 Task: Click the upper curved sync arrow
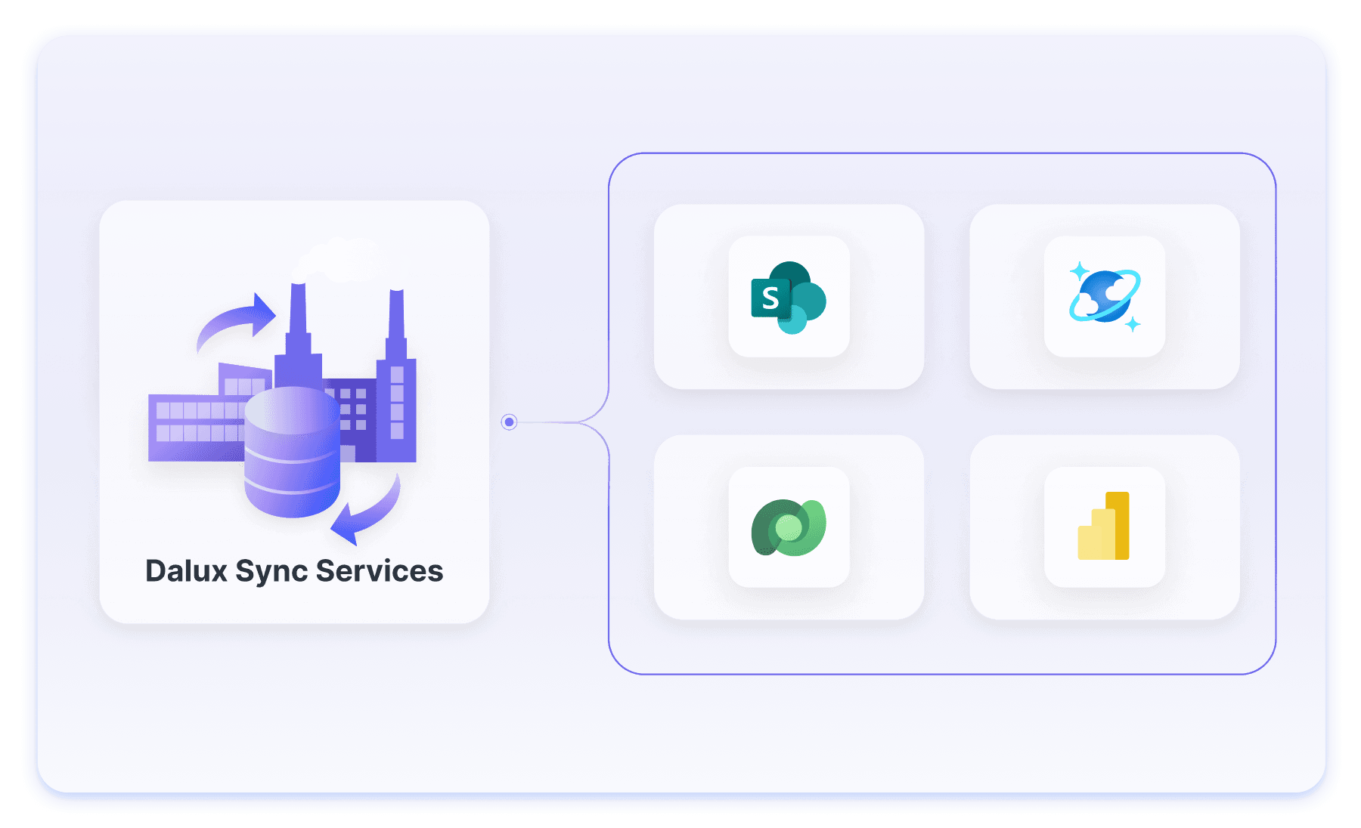(236, 322)
